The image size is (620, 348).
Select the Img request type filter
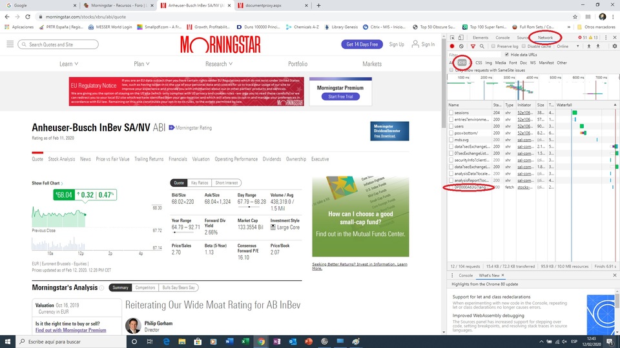click(x=489, y=63)
